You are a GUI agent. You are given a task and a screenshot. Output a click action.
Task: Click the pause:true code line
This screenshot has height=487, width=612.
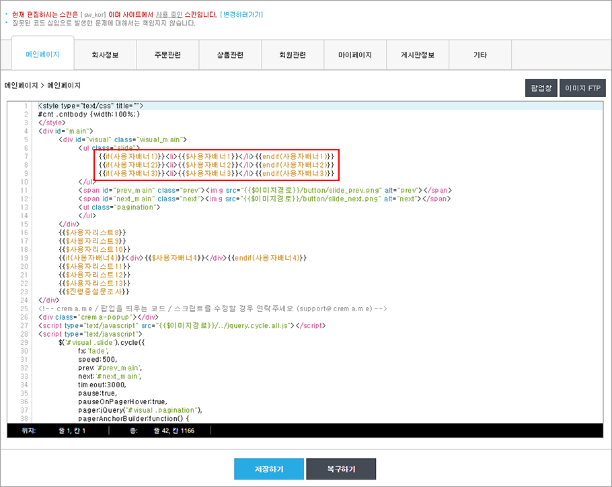click(98, 393)
